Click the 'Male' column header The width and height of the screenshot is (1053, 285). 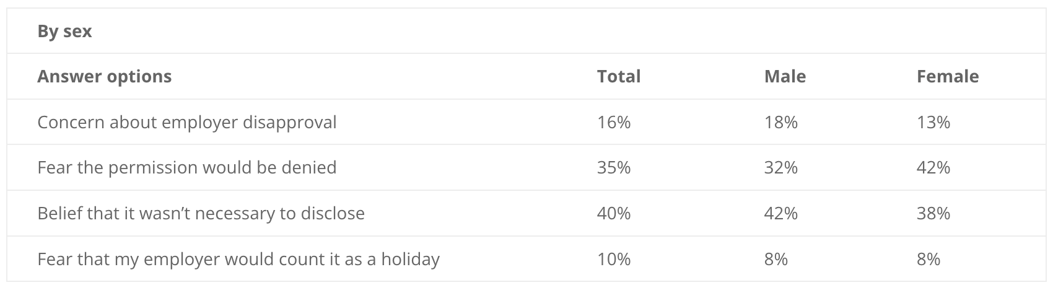coord(785,76)
